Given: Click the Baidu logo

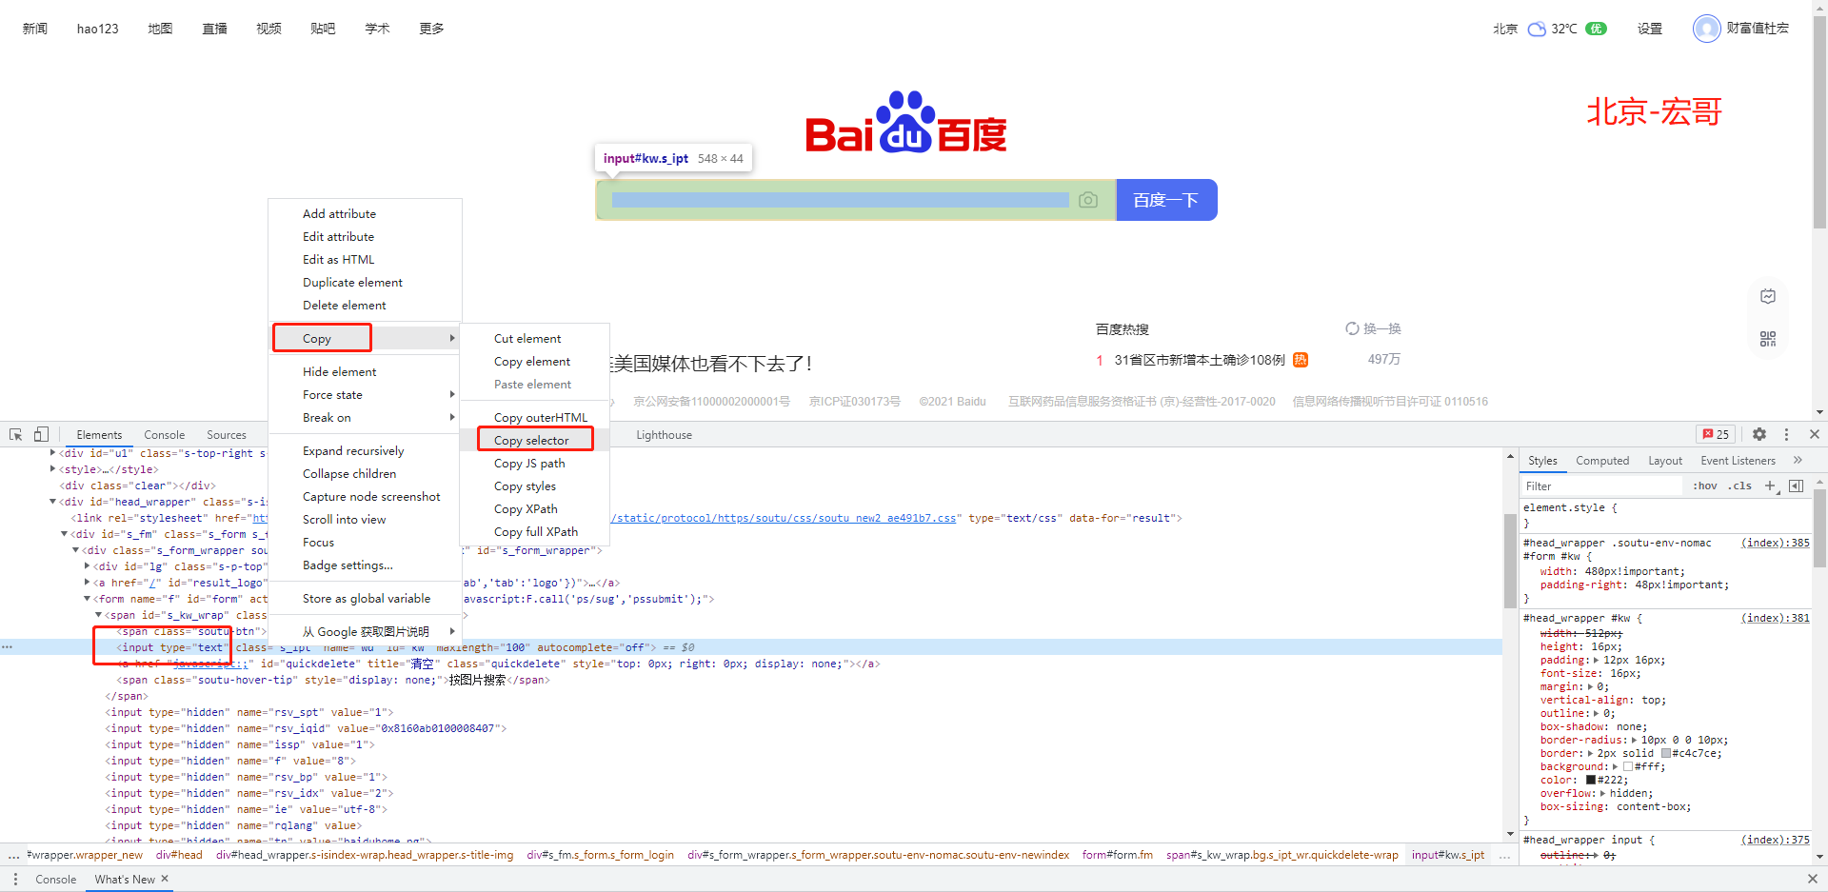Looking at the screenshot, I should [905, 122].
